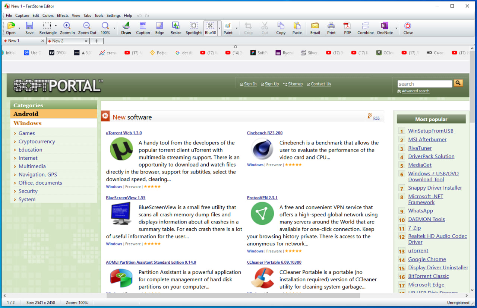Click the "Unregistered" status bar text

pos(458,303)
